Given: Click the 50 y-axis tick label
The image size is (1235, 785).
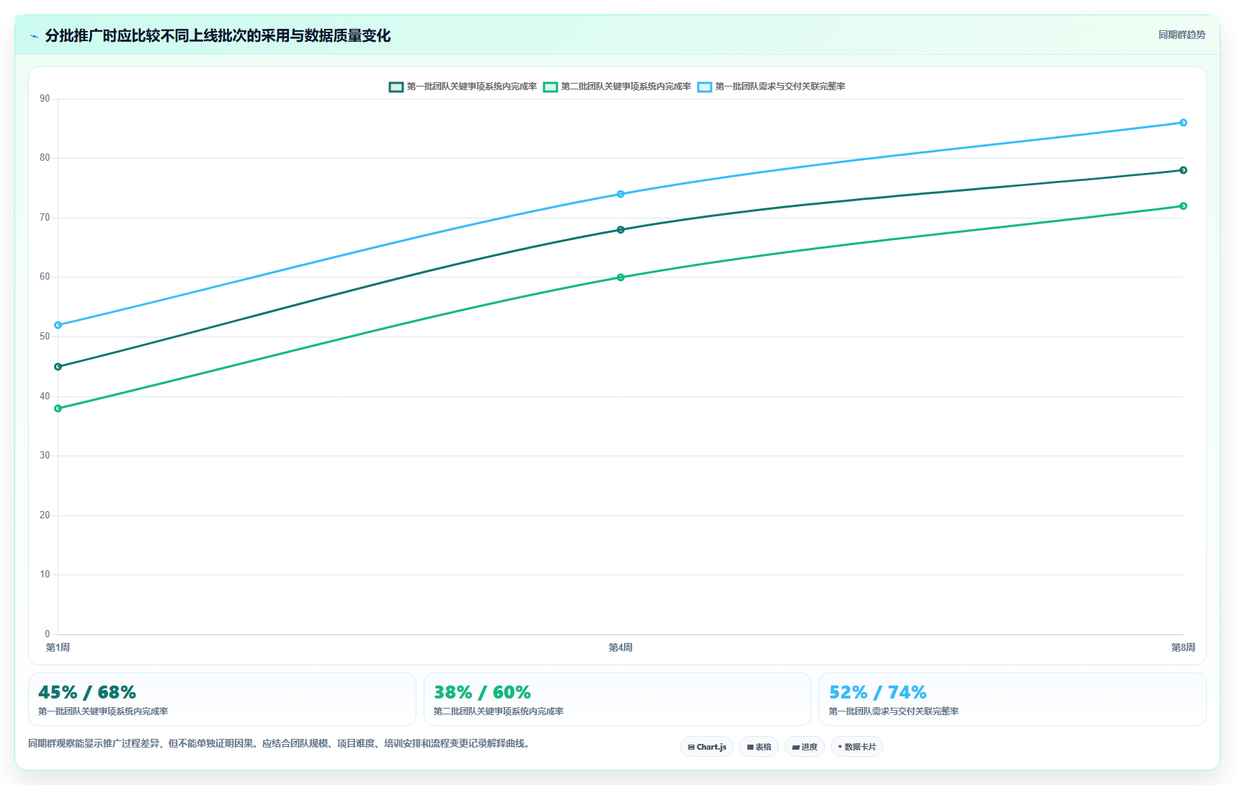Looking at the screenshot, I should [45, 337].
